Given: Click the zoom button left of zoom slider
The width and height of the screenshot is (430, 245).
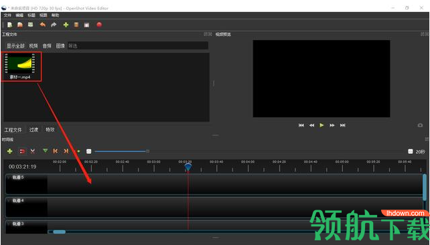Looking at the screenshot, I should [89, 151].
